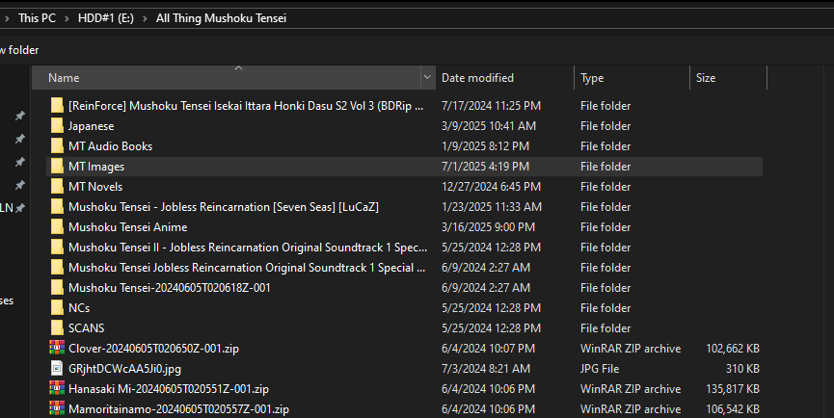Click the NCs folder icon

coord(57,307)
